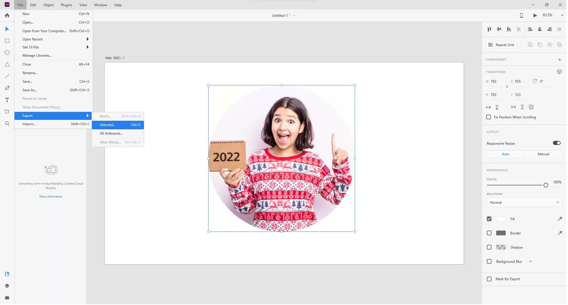Open the Layers panel
Viewport: 568px width, 305px height.
tap(7, 286)
